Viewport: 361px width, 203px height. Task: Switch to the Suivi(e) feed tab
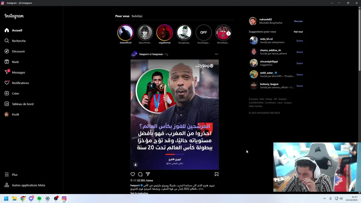click(x=137, y=16)
